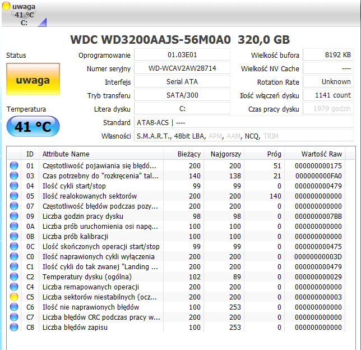Select the row Liczba błędów zapisu
The image size is (361, 350).
[177, 327]
